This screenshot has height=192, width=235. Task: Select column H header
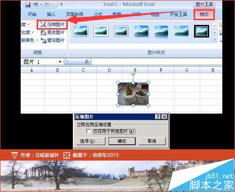click(211, 70)
